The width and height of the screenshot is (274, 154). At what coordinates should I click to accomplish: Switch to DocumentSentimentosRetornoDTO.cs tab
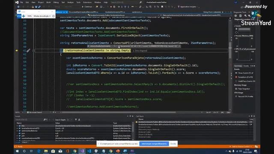coord(83,12)
